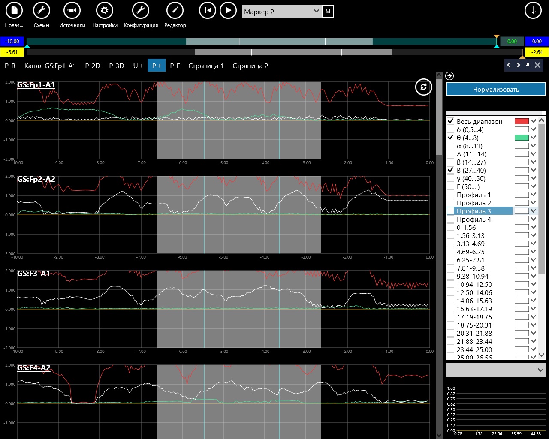This screenshot has width=549, height=439.
Task: Click the Новая (new file) icon
Action: [x=14, y=11]
